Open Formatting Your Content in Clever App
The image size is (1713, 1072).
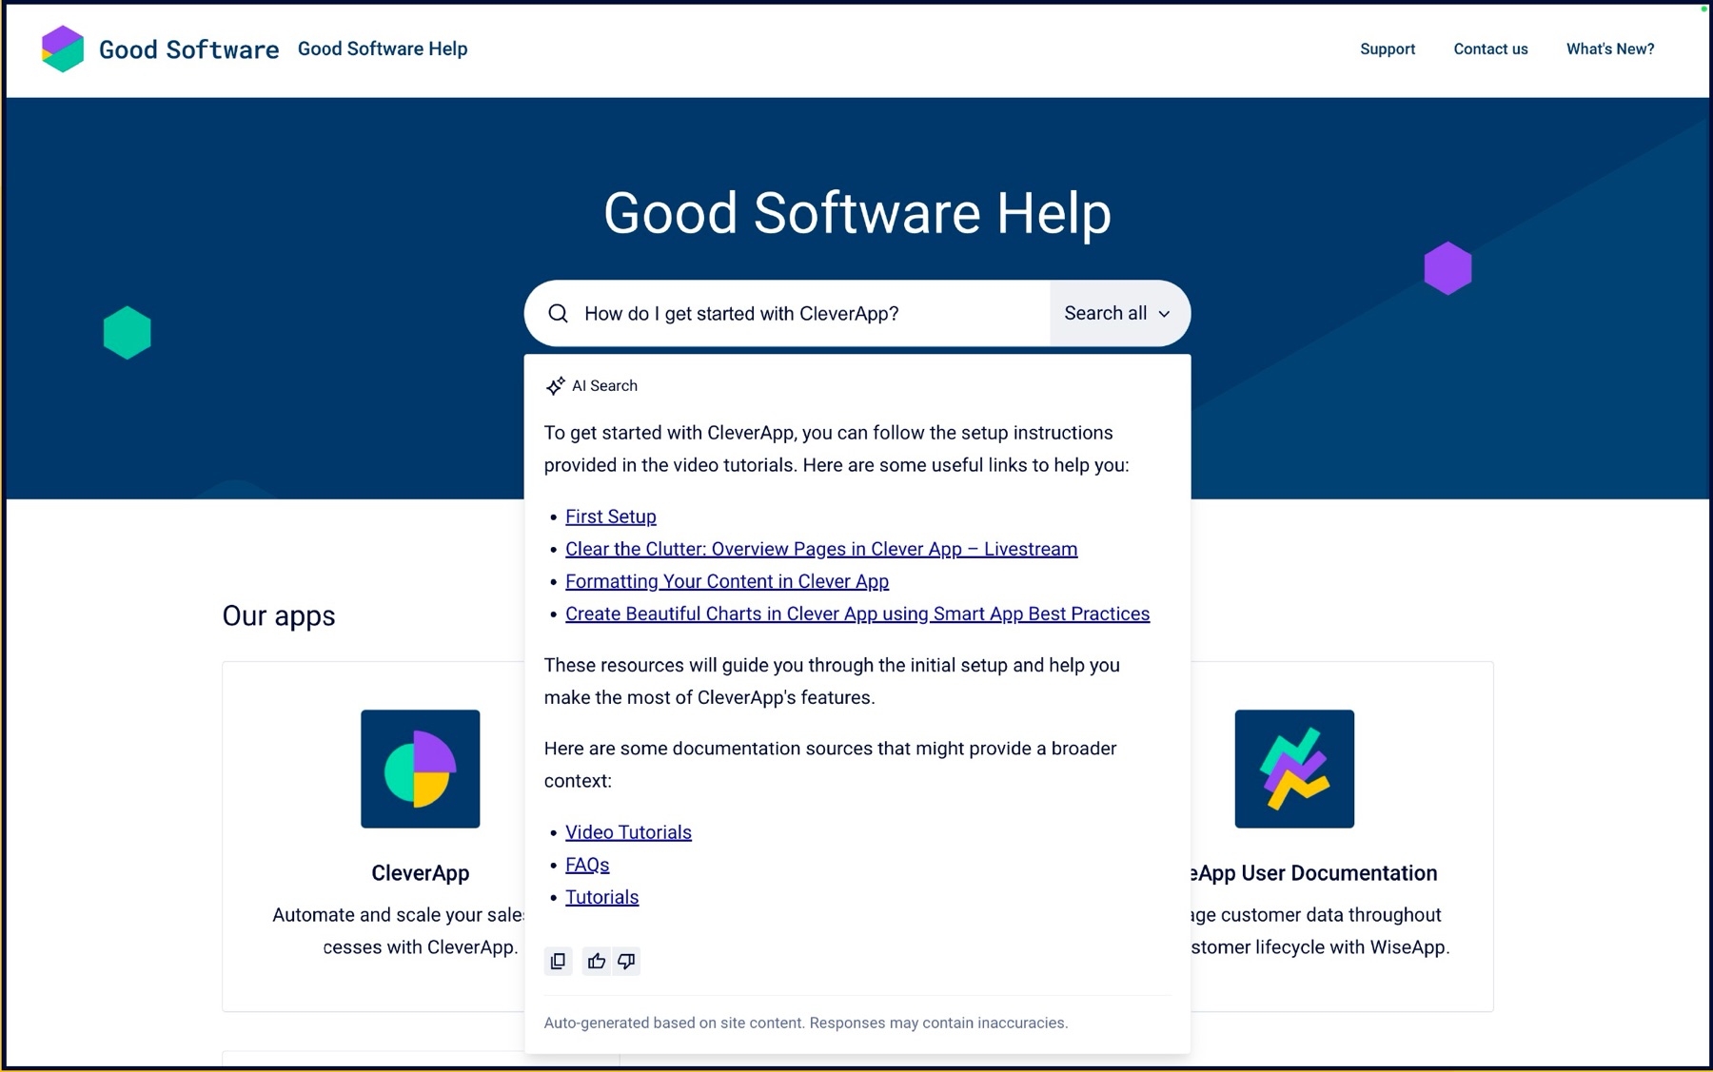727,581
